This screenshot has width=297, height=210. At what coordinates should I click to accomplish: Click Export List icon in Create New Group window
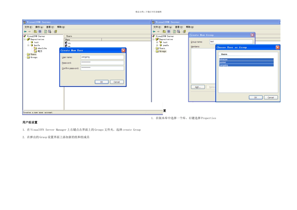coord(179,32)
